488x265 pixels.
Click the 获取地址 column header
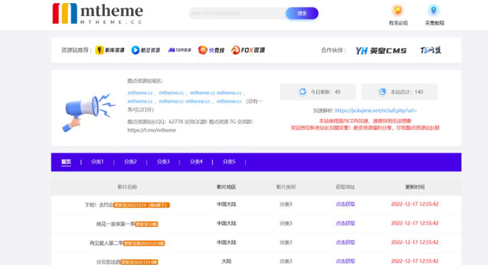(345, 187)
